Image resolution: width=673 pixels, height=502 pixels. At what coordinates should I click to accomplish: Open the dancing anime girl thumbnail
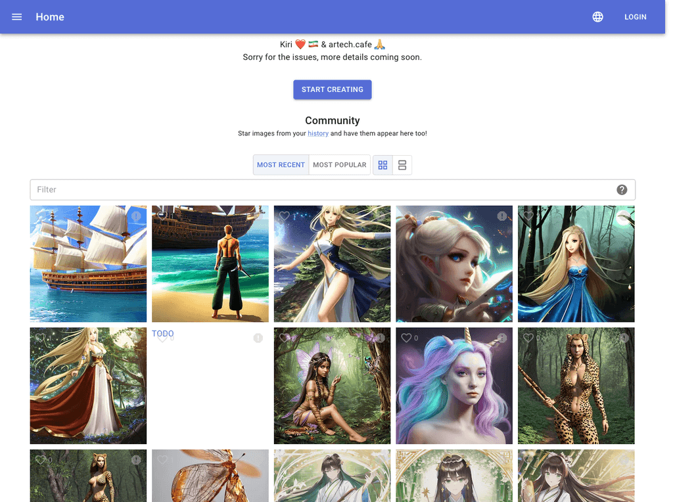pos(332,264)
